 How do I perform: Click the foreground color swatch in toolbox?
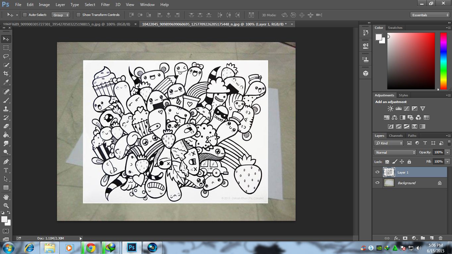[x=4, y=219]
